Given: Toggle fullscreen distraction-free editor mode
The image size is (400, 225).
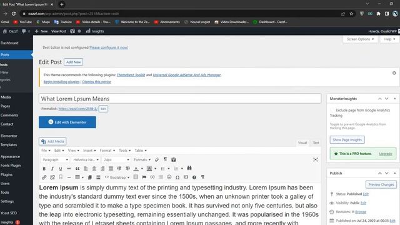Looking at the screenshot, I should (316, 160).
